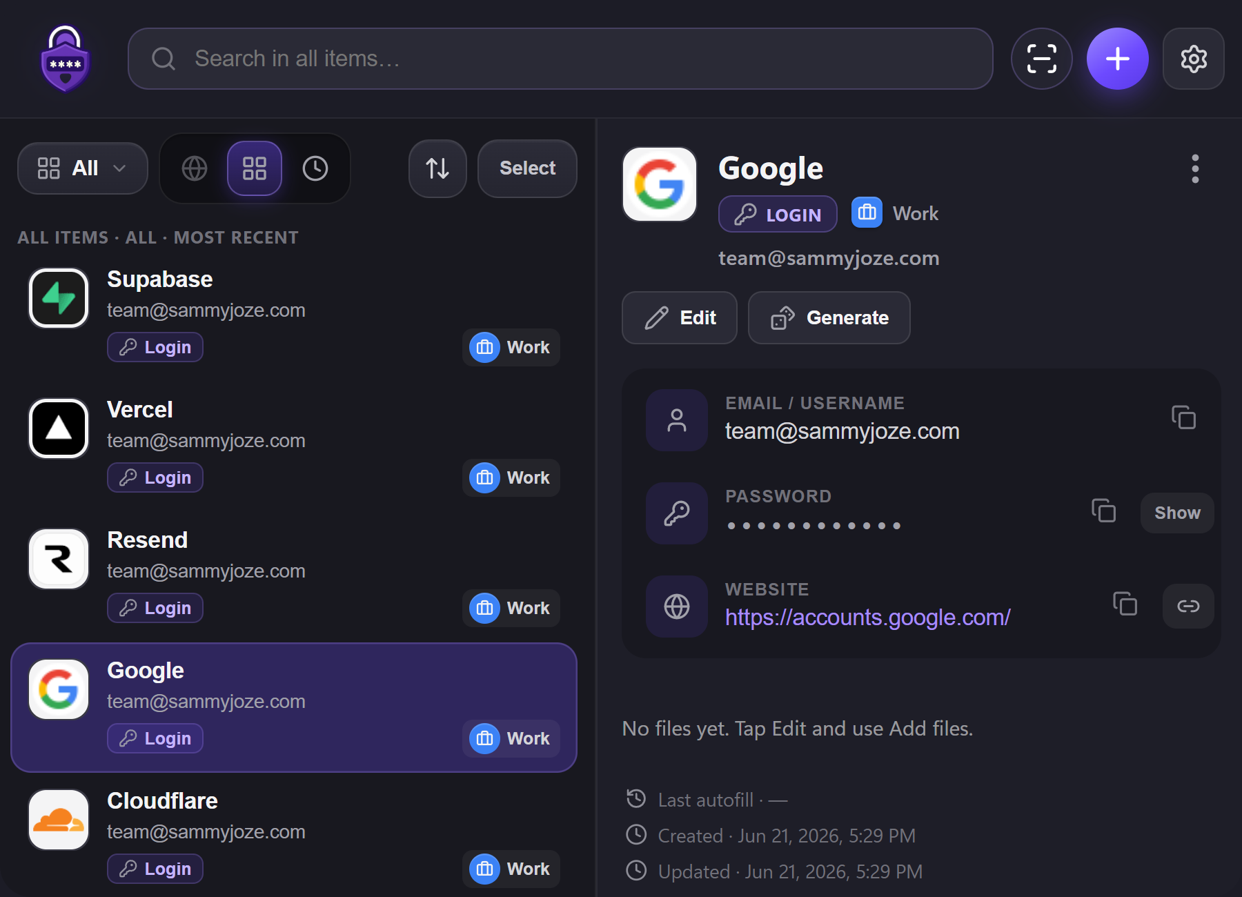
Task: Open website with the link icon button
Action: pyautogui.click(x=1188, y=606)
